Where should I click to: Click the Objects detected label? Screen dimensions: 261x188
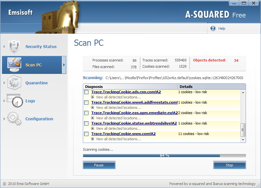pos(209,60)
